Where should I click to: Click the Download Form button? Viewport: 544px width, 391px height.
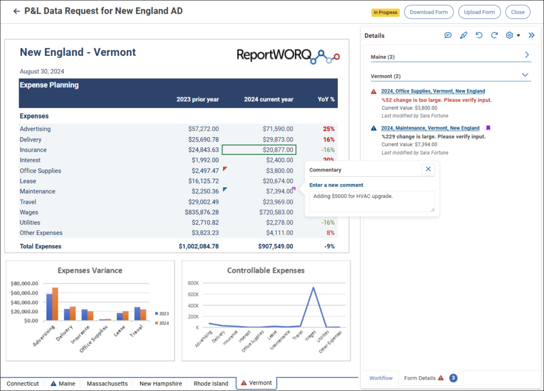tap(429, 12)
